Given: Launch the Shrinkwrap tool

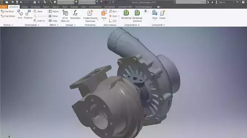Looking at the screenshot, I should click(x=126, y=15).
